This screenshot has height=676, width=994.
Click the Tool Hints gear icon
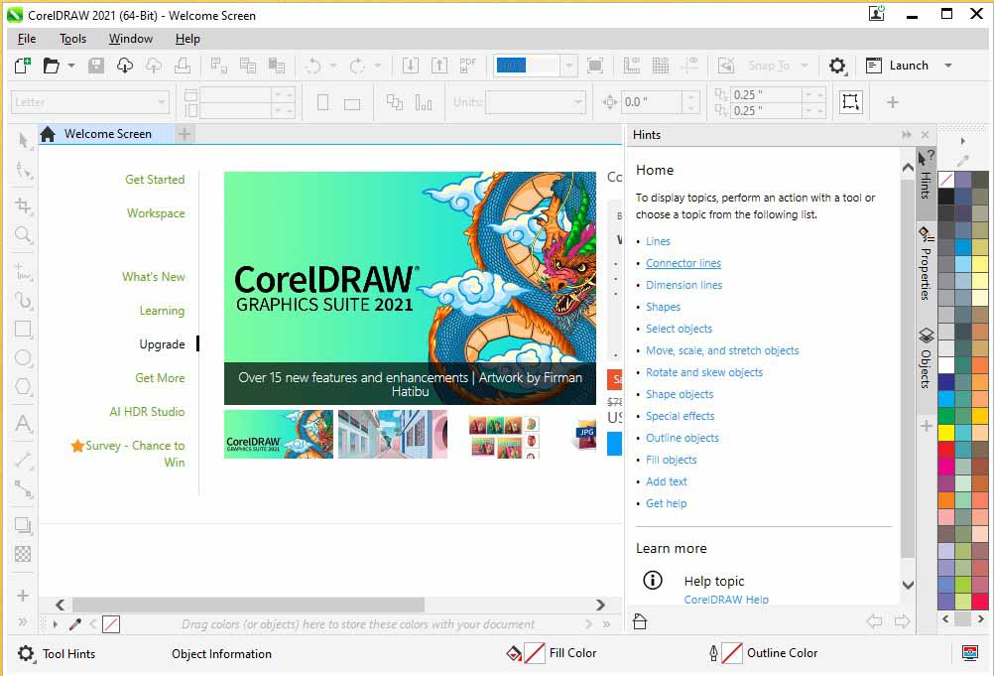(27, 654)
